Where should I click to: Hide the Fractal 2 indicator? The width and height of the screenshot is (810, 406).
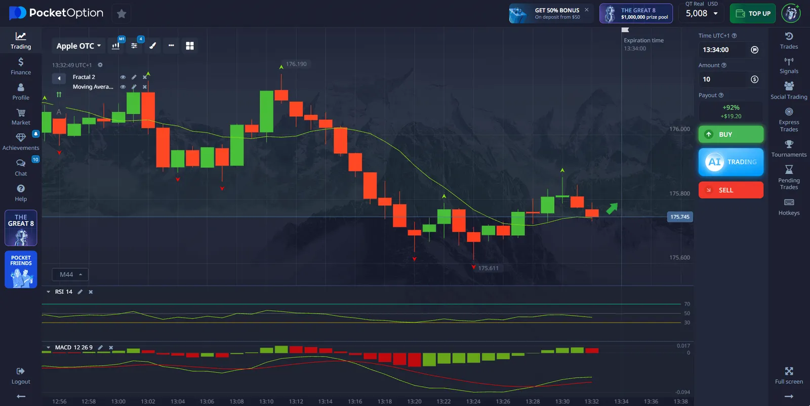pos(123,77)
